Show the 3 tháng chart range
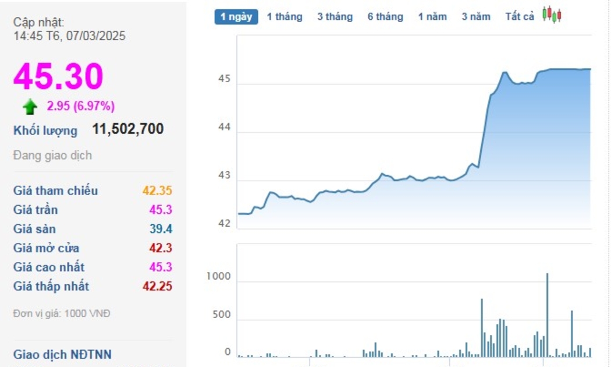This screenshot has width=611, height=367. coord(335,17)
